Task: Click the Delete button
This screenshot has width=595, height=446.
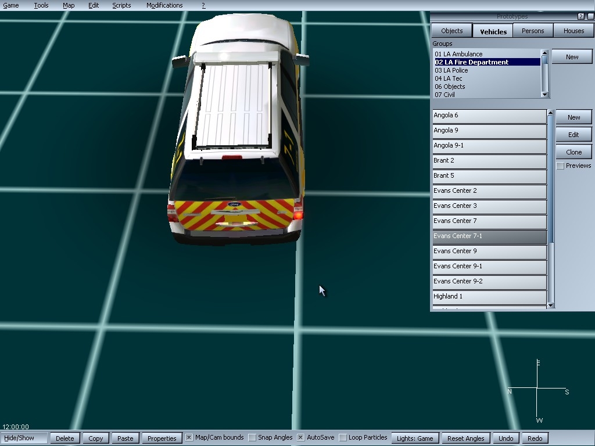Action: point(65,438)
